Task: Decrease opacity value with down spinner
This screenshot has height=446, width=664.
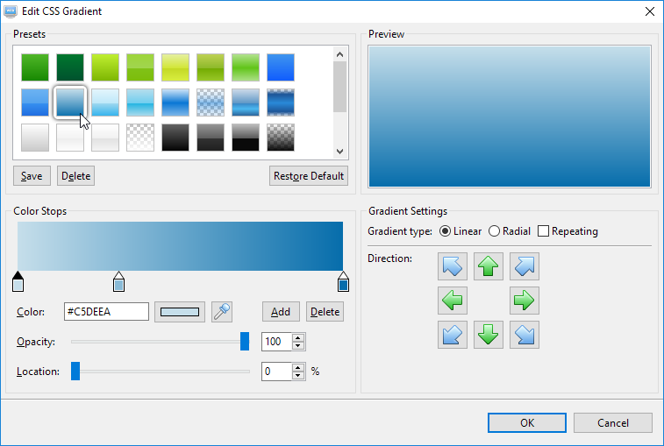Action: 298,346
